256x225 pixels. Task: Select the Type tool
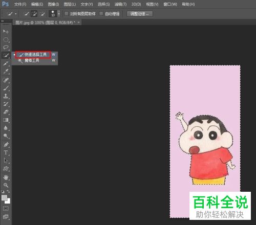tap(6, 152)
